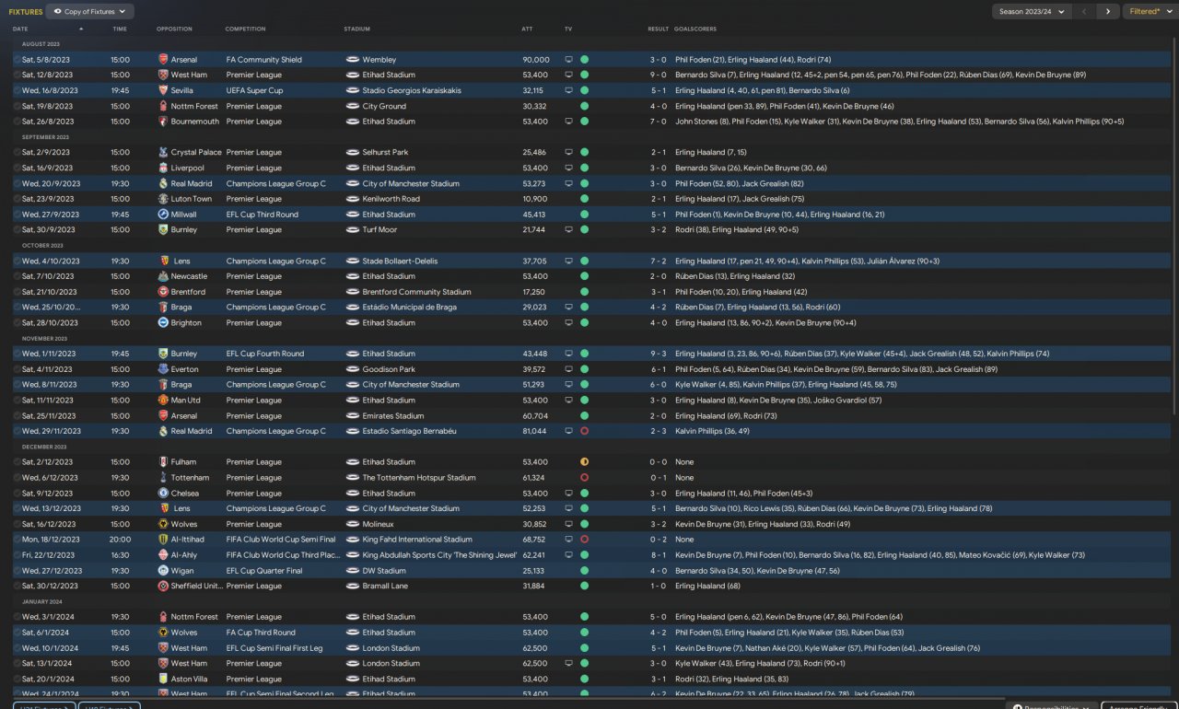Click the 2 - 3 result against Real Madrid
This screenshot has width=1179, height=709.
coord(658,431)
